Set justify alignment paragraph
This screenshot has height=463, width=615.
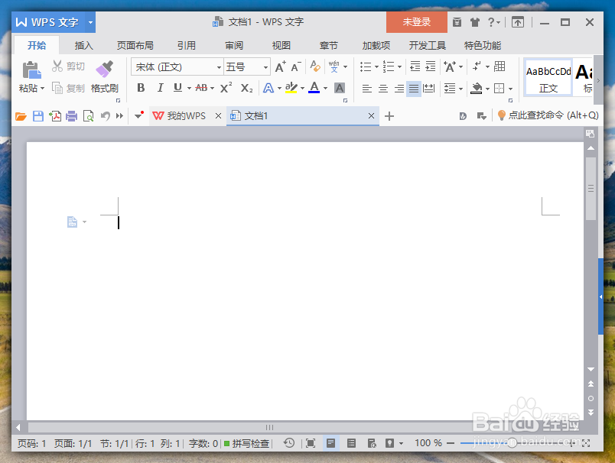(x=414, y=89)
